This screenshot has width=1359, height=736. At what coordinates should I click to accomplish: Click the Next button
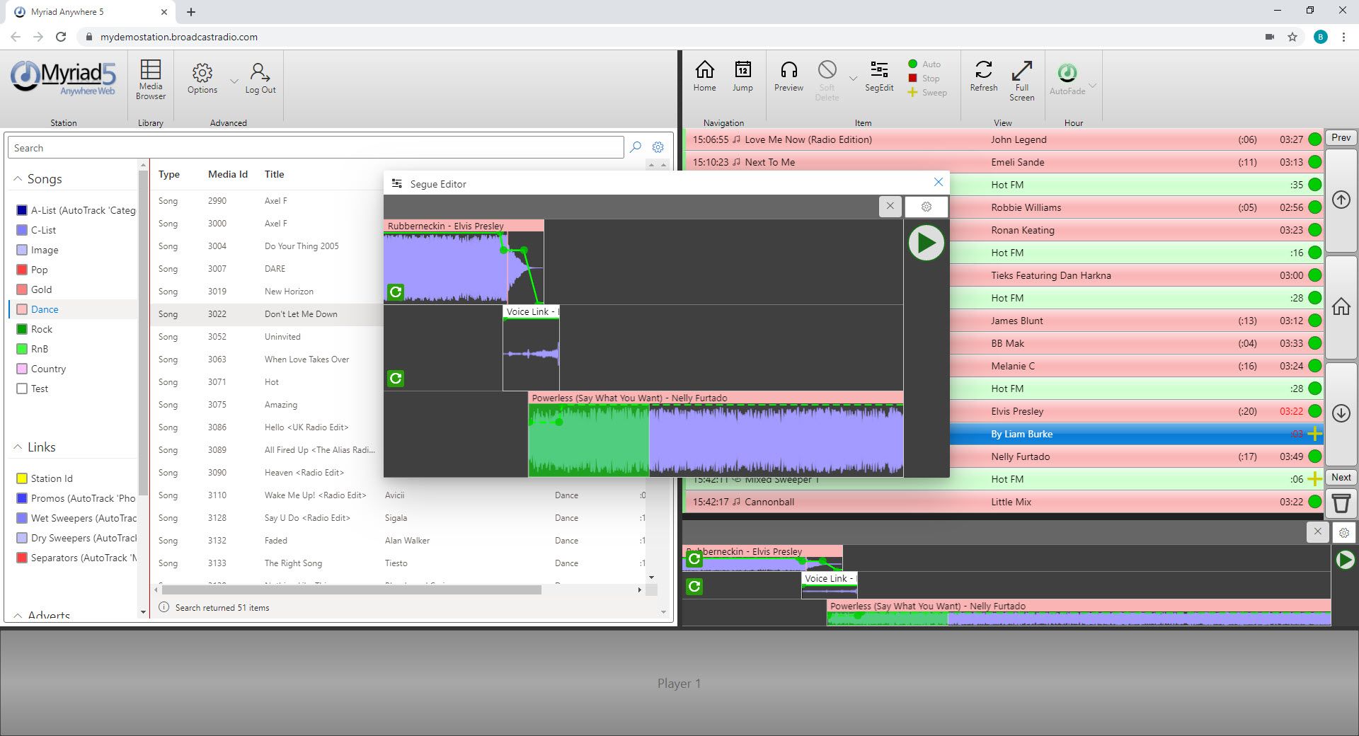click(1341, 478)
